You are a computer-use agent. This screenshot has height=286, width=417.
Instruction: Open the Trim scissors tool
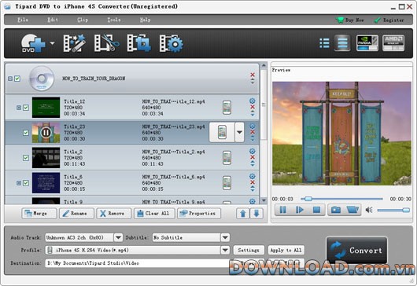tap(106, 43)
